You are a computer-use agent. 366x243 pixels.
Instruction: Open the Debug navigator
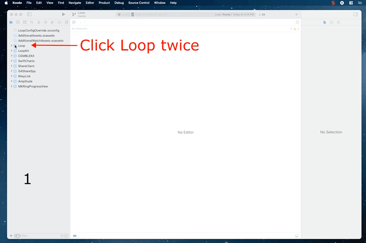[52, 22]
